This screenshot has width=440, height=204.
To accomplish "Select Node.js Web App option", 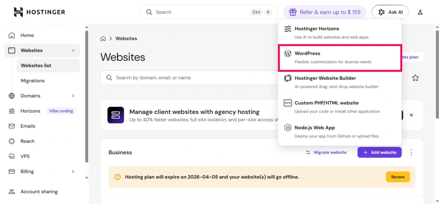I will 339,131.
